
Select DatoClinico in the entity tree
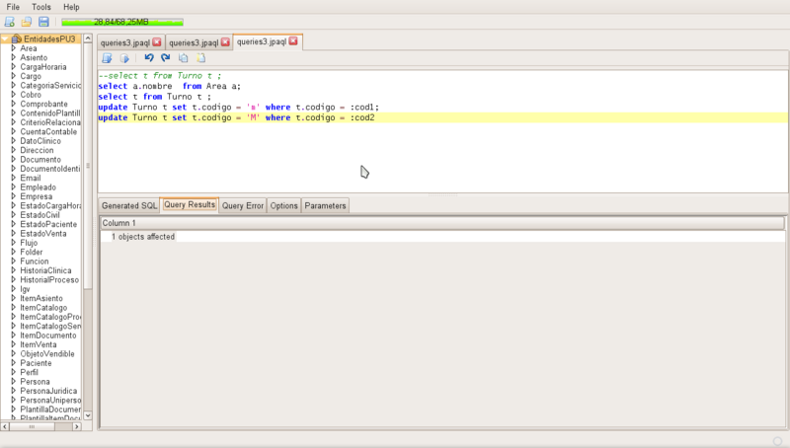click(40, 141)
